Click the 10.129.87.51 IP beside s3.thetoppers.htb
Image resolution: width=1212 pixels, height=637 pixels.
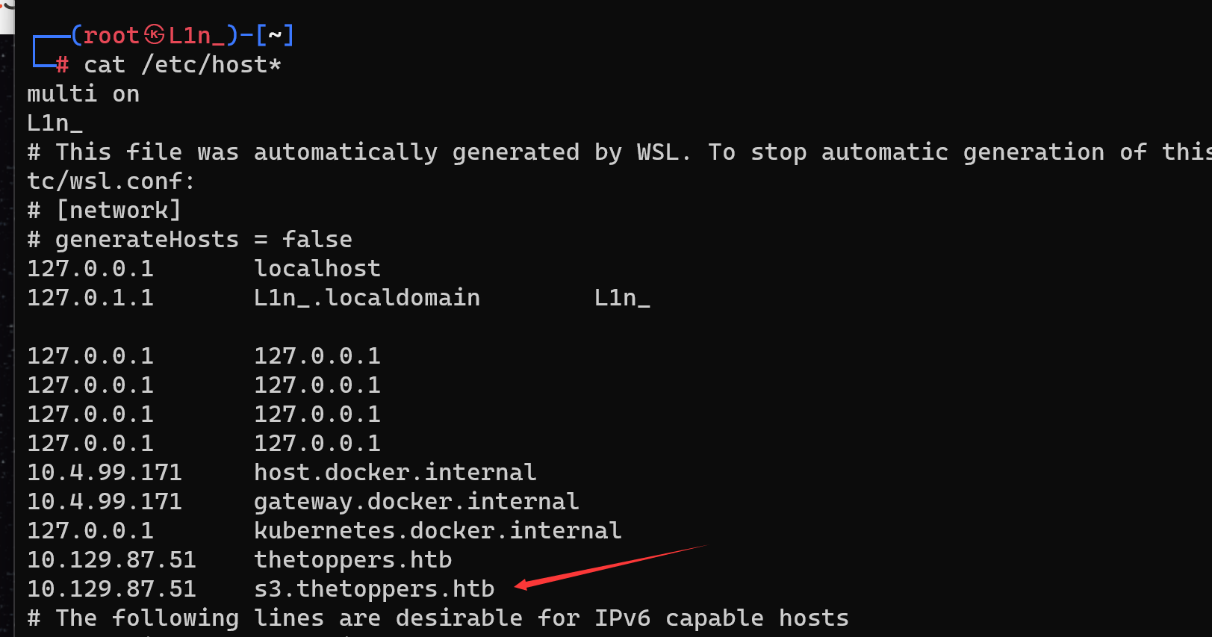[x=111, y=589]
